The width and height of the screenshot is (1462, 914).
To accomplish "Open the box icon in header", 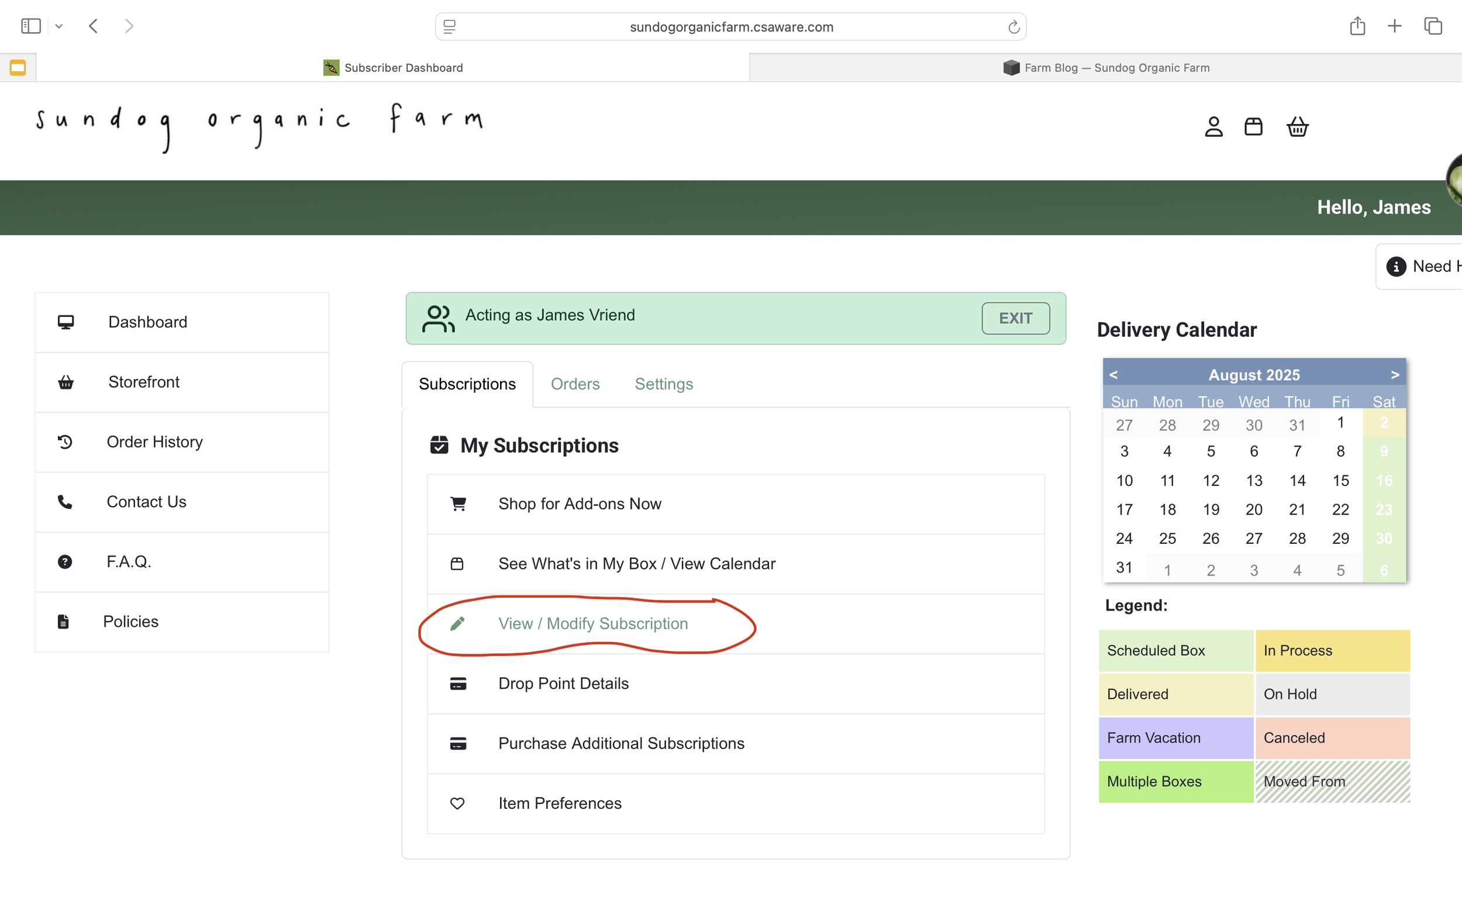I will (1253, 127).
